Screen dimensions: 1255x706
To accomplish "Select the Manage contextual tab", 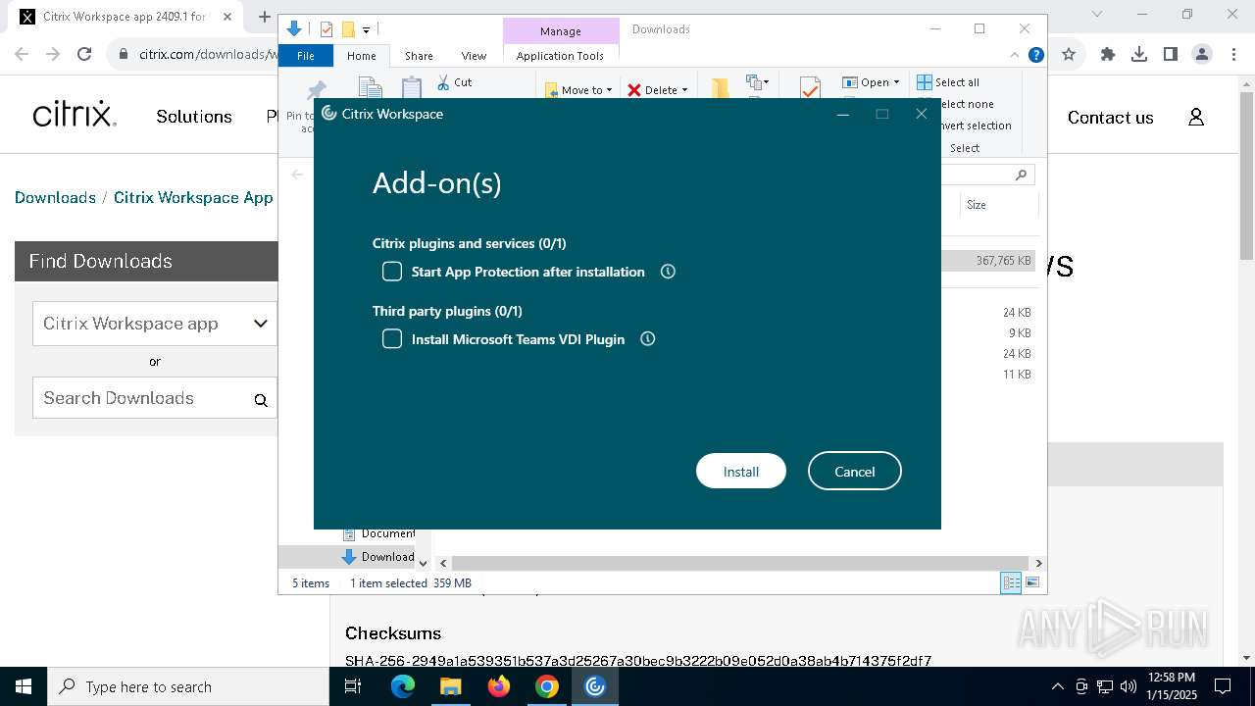I will click(560, 31).
